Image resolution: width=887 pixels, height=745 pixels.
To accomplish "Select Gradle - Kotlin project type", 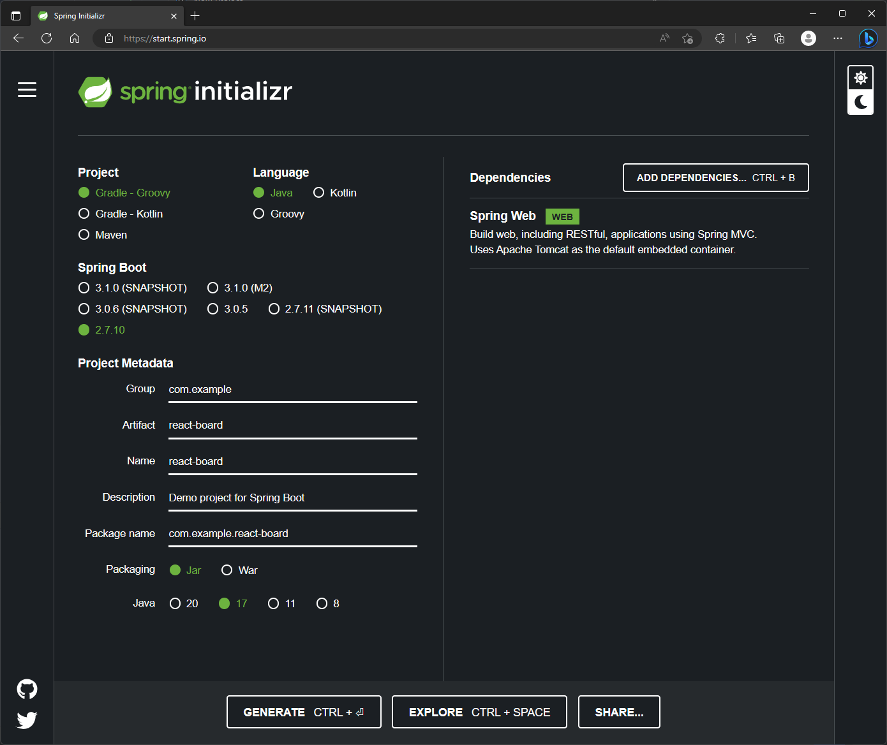I will (x=121, y=214).
